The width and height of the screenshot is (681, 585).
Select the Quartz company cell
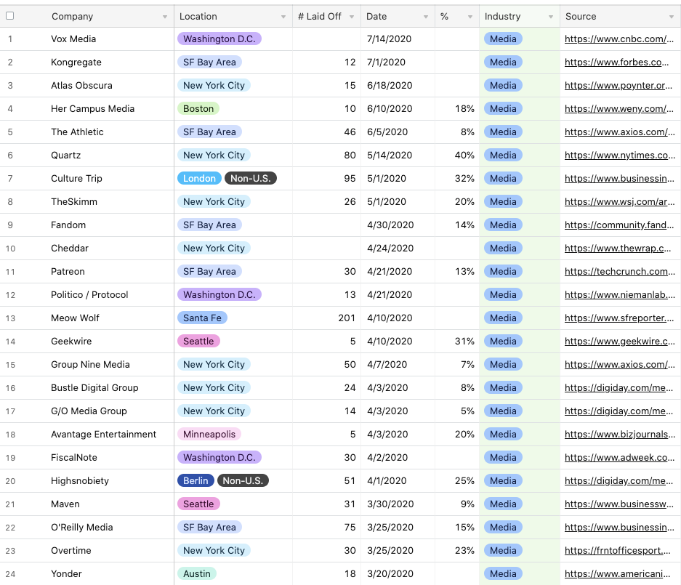(x=65, y=156)
